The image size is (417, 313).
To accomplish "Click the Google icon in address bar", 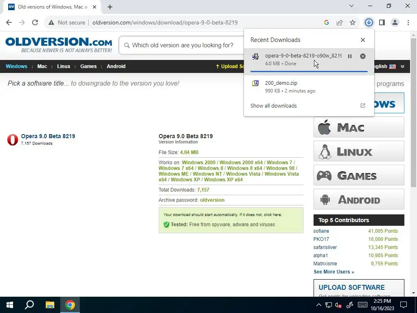I will pos(327,23).
